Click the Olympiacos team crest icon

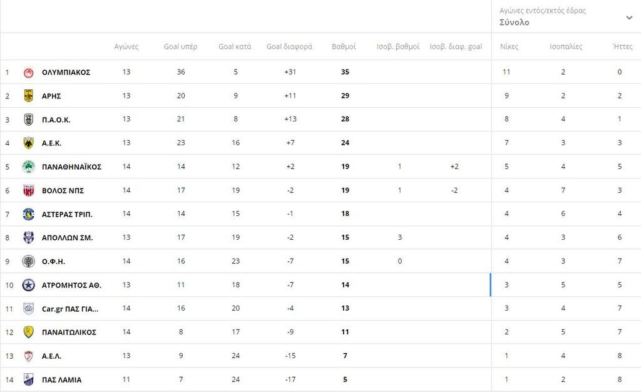click(x=28, y=73)
